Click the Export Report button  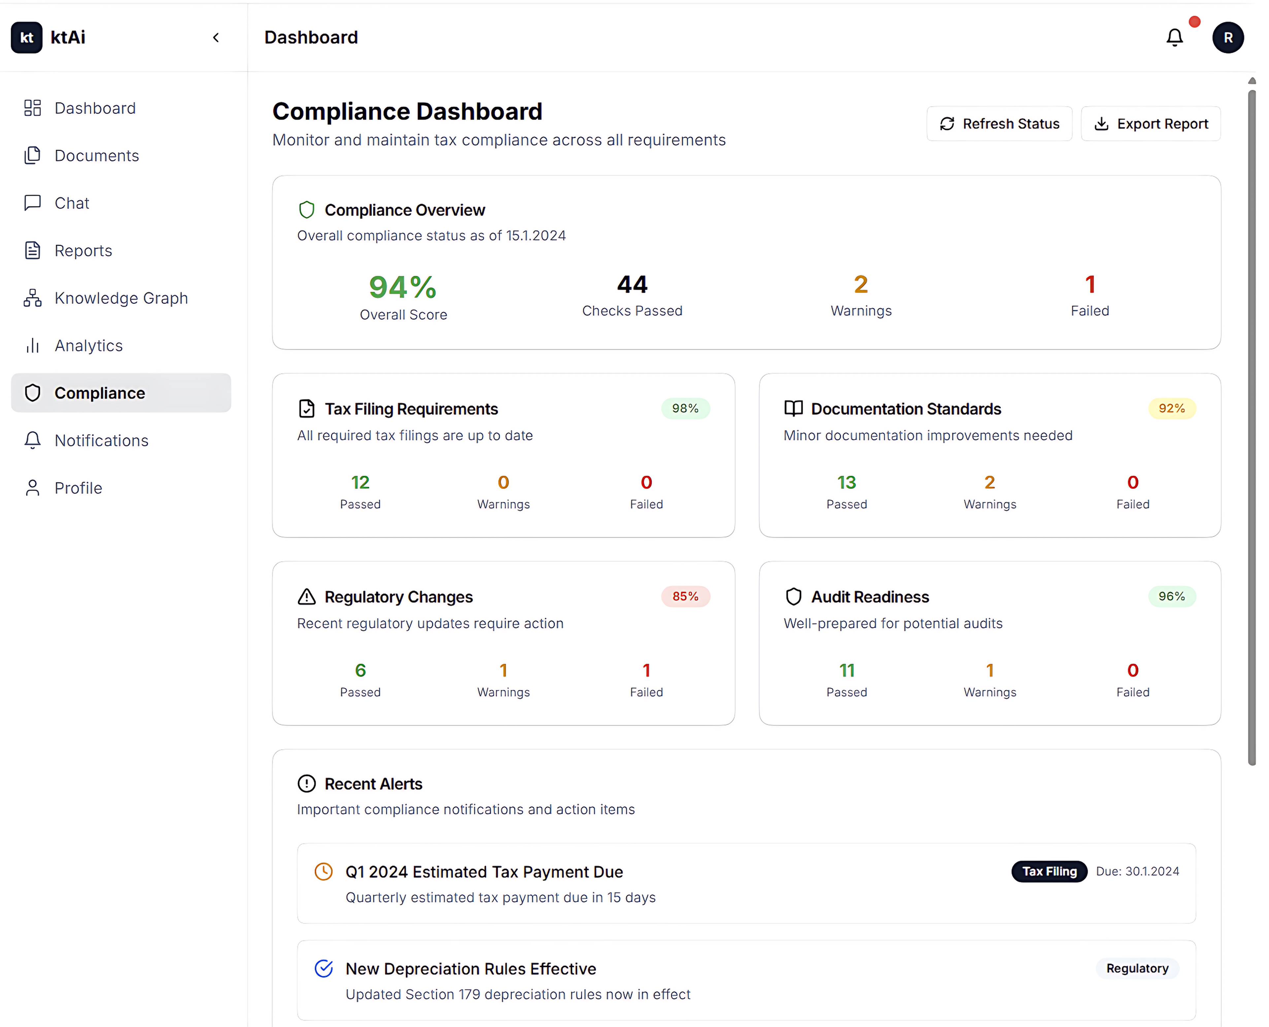(1150, 124)
